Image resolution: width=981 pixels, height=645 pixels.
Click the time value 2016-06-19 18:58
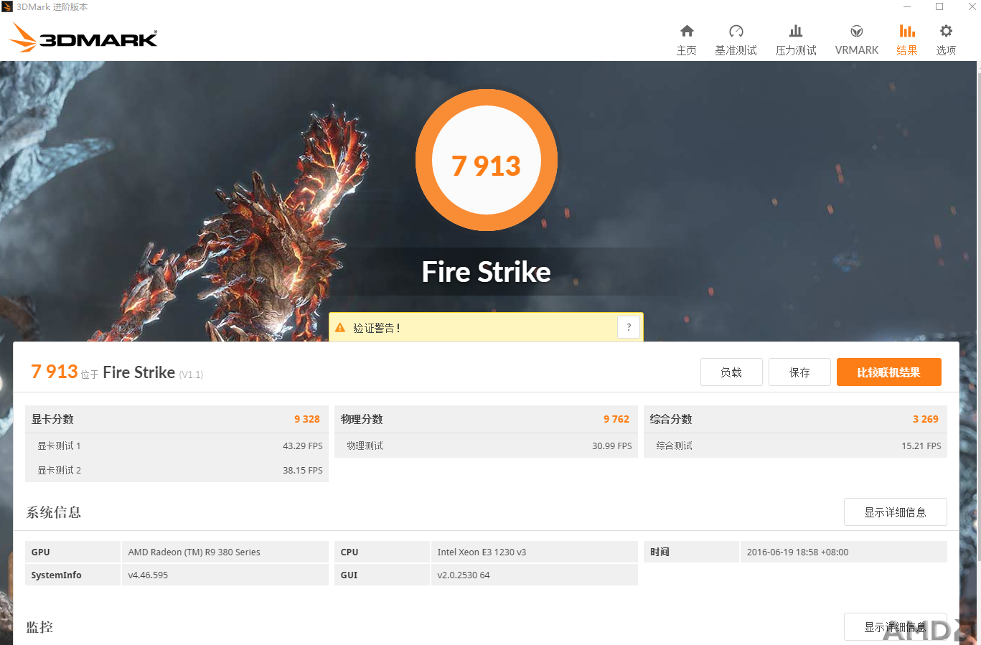tap(843, 552)
